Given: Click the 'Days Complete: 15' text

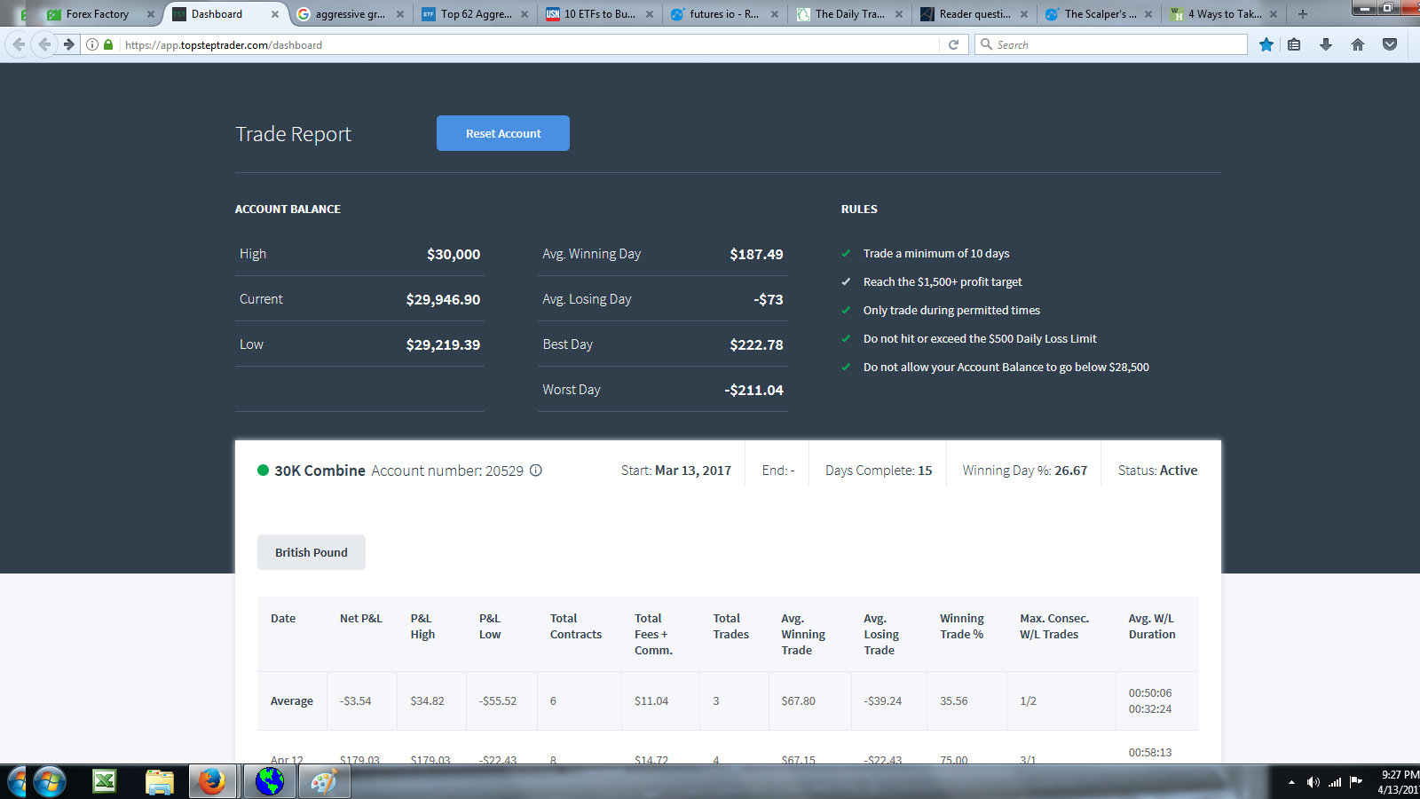Looking at the screenshot, I should (x=879, y=471).
